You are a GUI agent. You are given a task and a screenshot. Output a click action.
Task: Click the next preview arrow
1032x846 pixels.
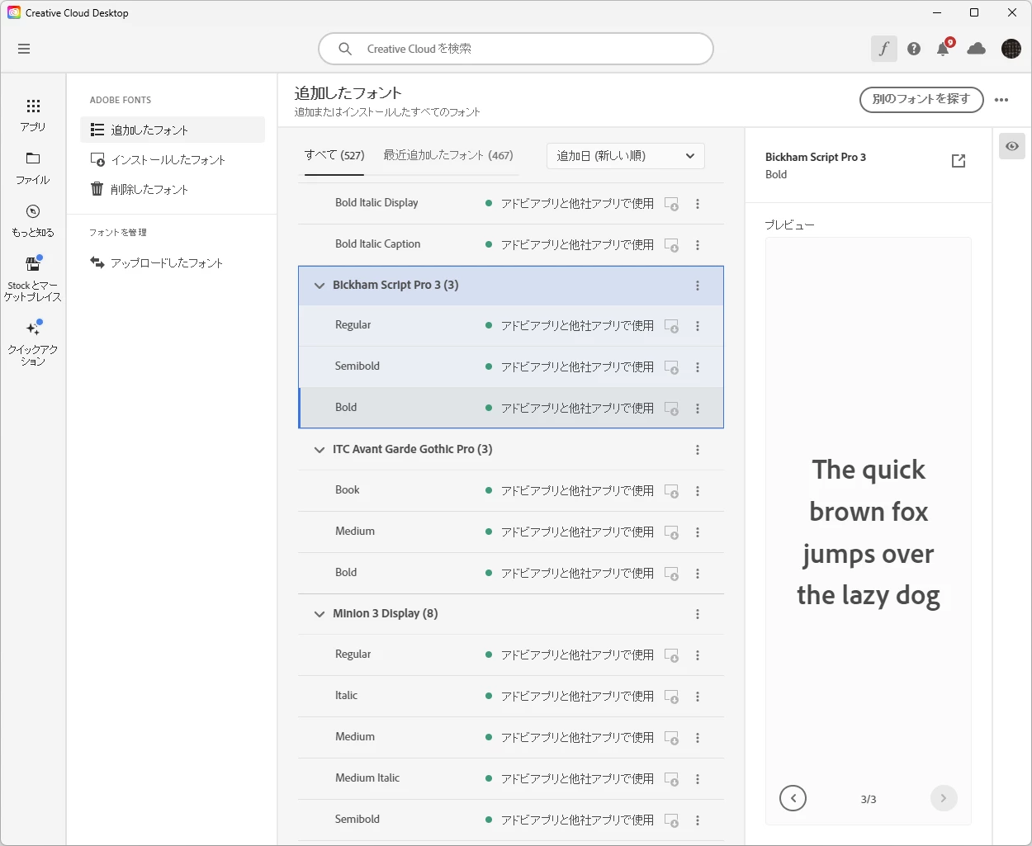point(944,798)
